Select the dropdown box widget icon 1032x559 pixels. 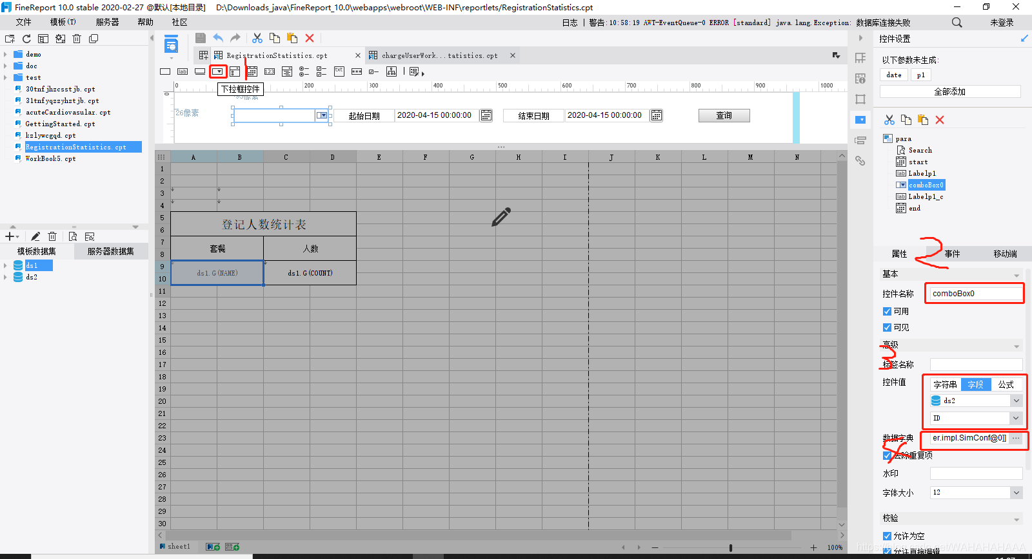218,71
